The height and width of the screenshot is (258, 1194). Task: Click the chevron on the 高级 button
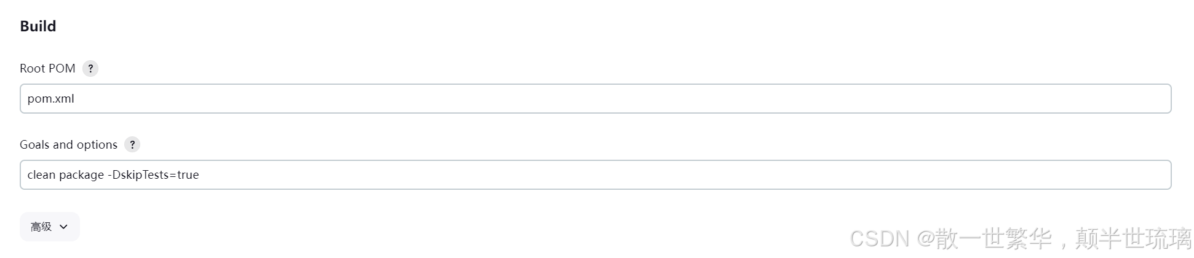point(63,227)
